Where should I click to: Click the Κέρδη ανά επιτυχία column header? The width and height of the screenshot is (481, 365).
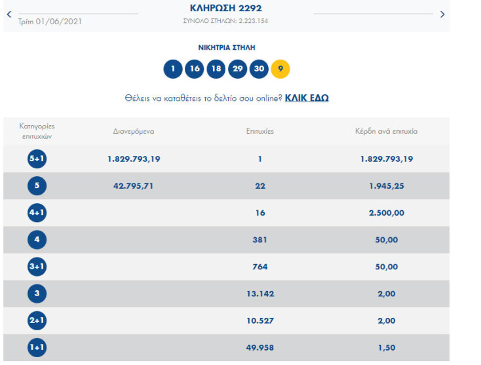tap(386, 131)
